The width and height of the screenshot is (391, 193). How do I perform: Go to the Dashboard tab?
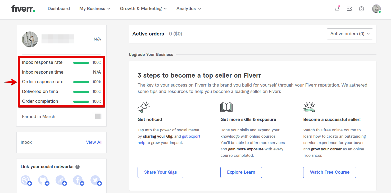pos(59,8)
